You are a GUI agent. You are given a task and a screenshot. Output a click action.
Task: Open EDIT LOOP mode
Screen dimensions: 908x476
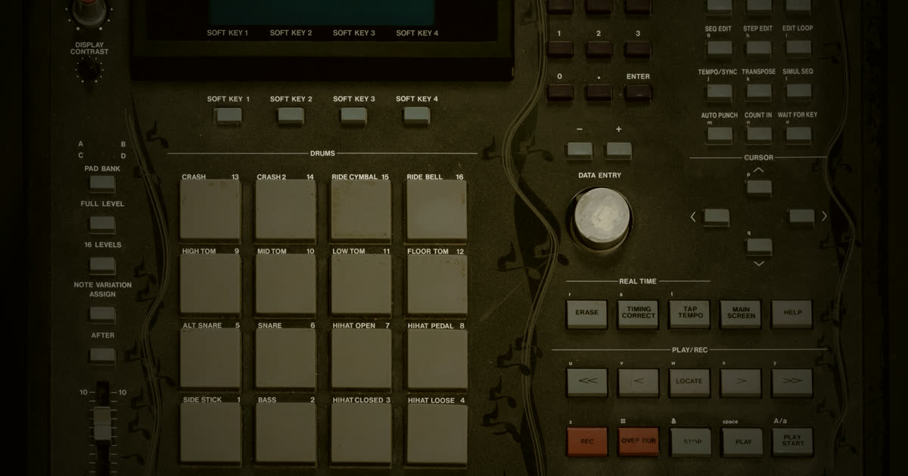click(x=798, y=48)
